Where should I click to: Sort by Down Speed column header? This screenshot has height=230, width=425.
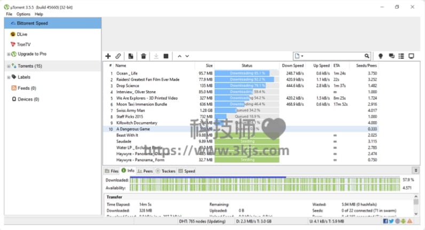pyautogui.click(x=293, y=66)
